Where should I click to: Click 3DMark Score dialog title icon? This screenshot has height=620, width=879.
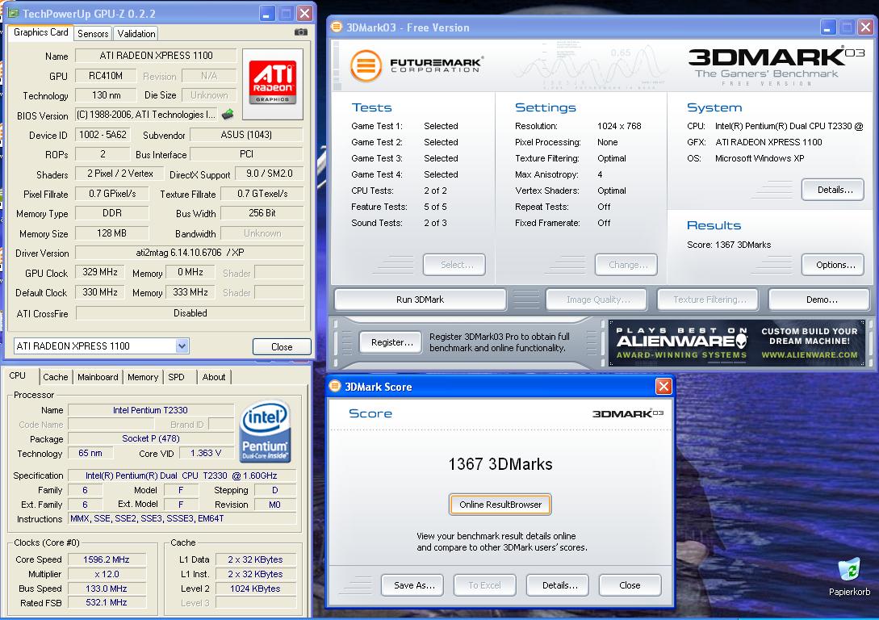(x=335, y=386)
